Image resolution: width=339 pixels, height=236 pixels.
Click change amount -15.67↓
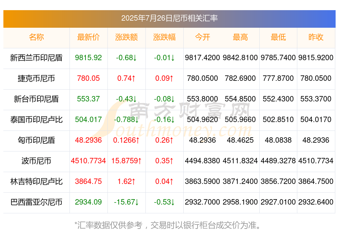[126, 202]
